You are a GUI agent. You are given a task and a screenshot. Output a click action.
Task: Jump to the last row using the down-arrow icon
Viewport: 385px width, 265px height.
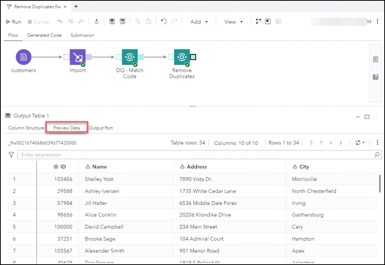[x=341, y=142]
